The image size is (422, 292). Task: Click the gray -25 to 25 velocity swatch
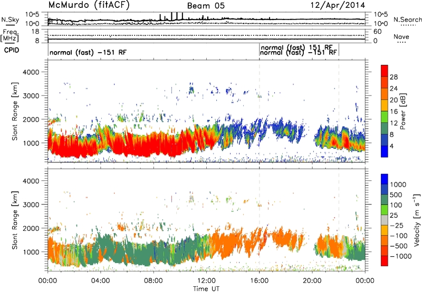tap(385, 220)
